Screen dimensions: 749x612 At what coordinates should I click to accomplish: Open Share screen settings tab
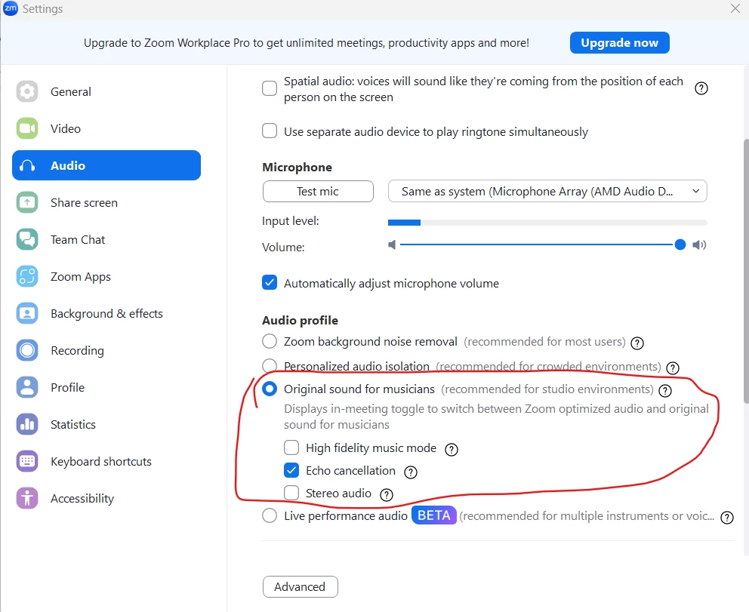[x=106, y=202]
